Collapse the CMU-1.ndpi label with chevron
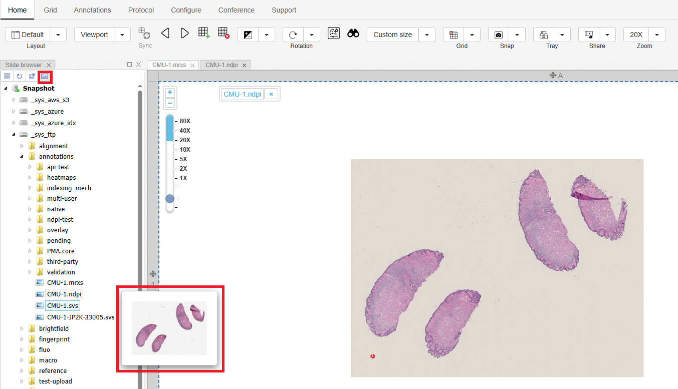 [x=271, y=94]
